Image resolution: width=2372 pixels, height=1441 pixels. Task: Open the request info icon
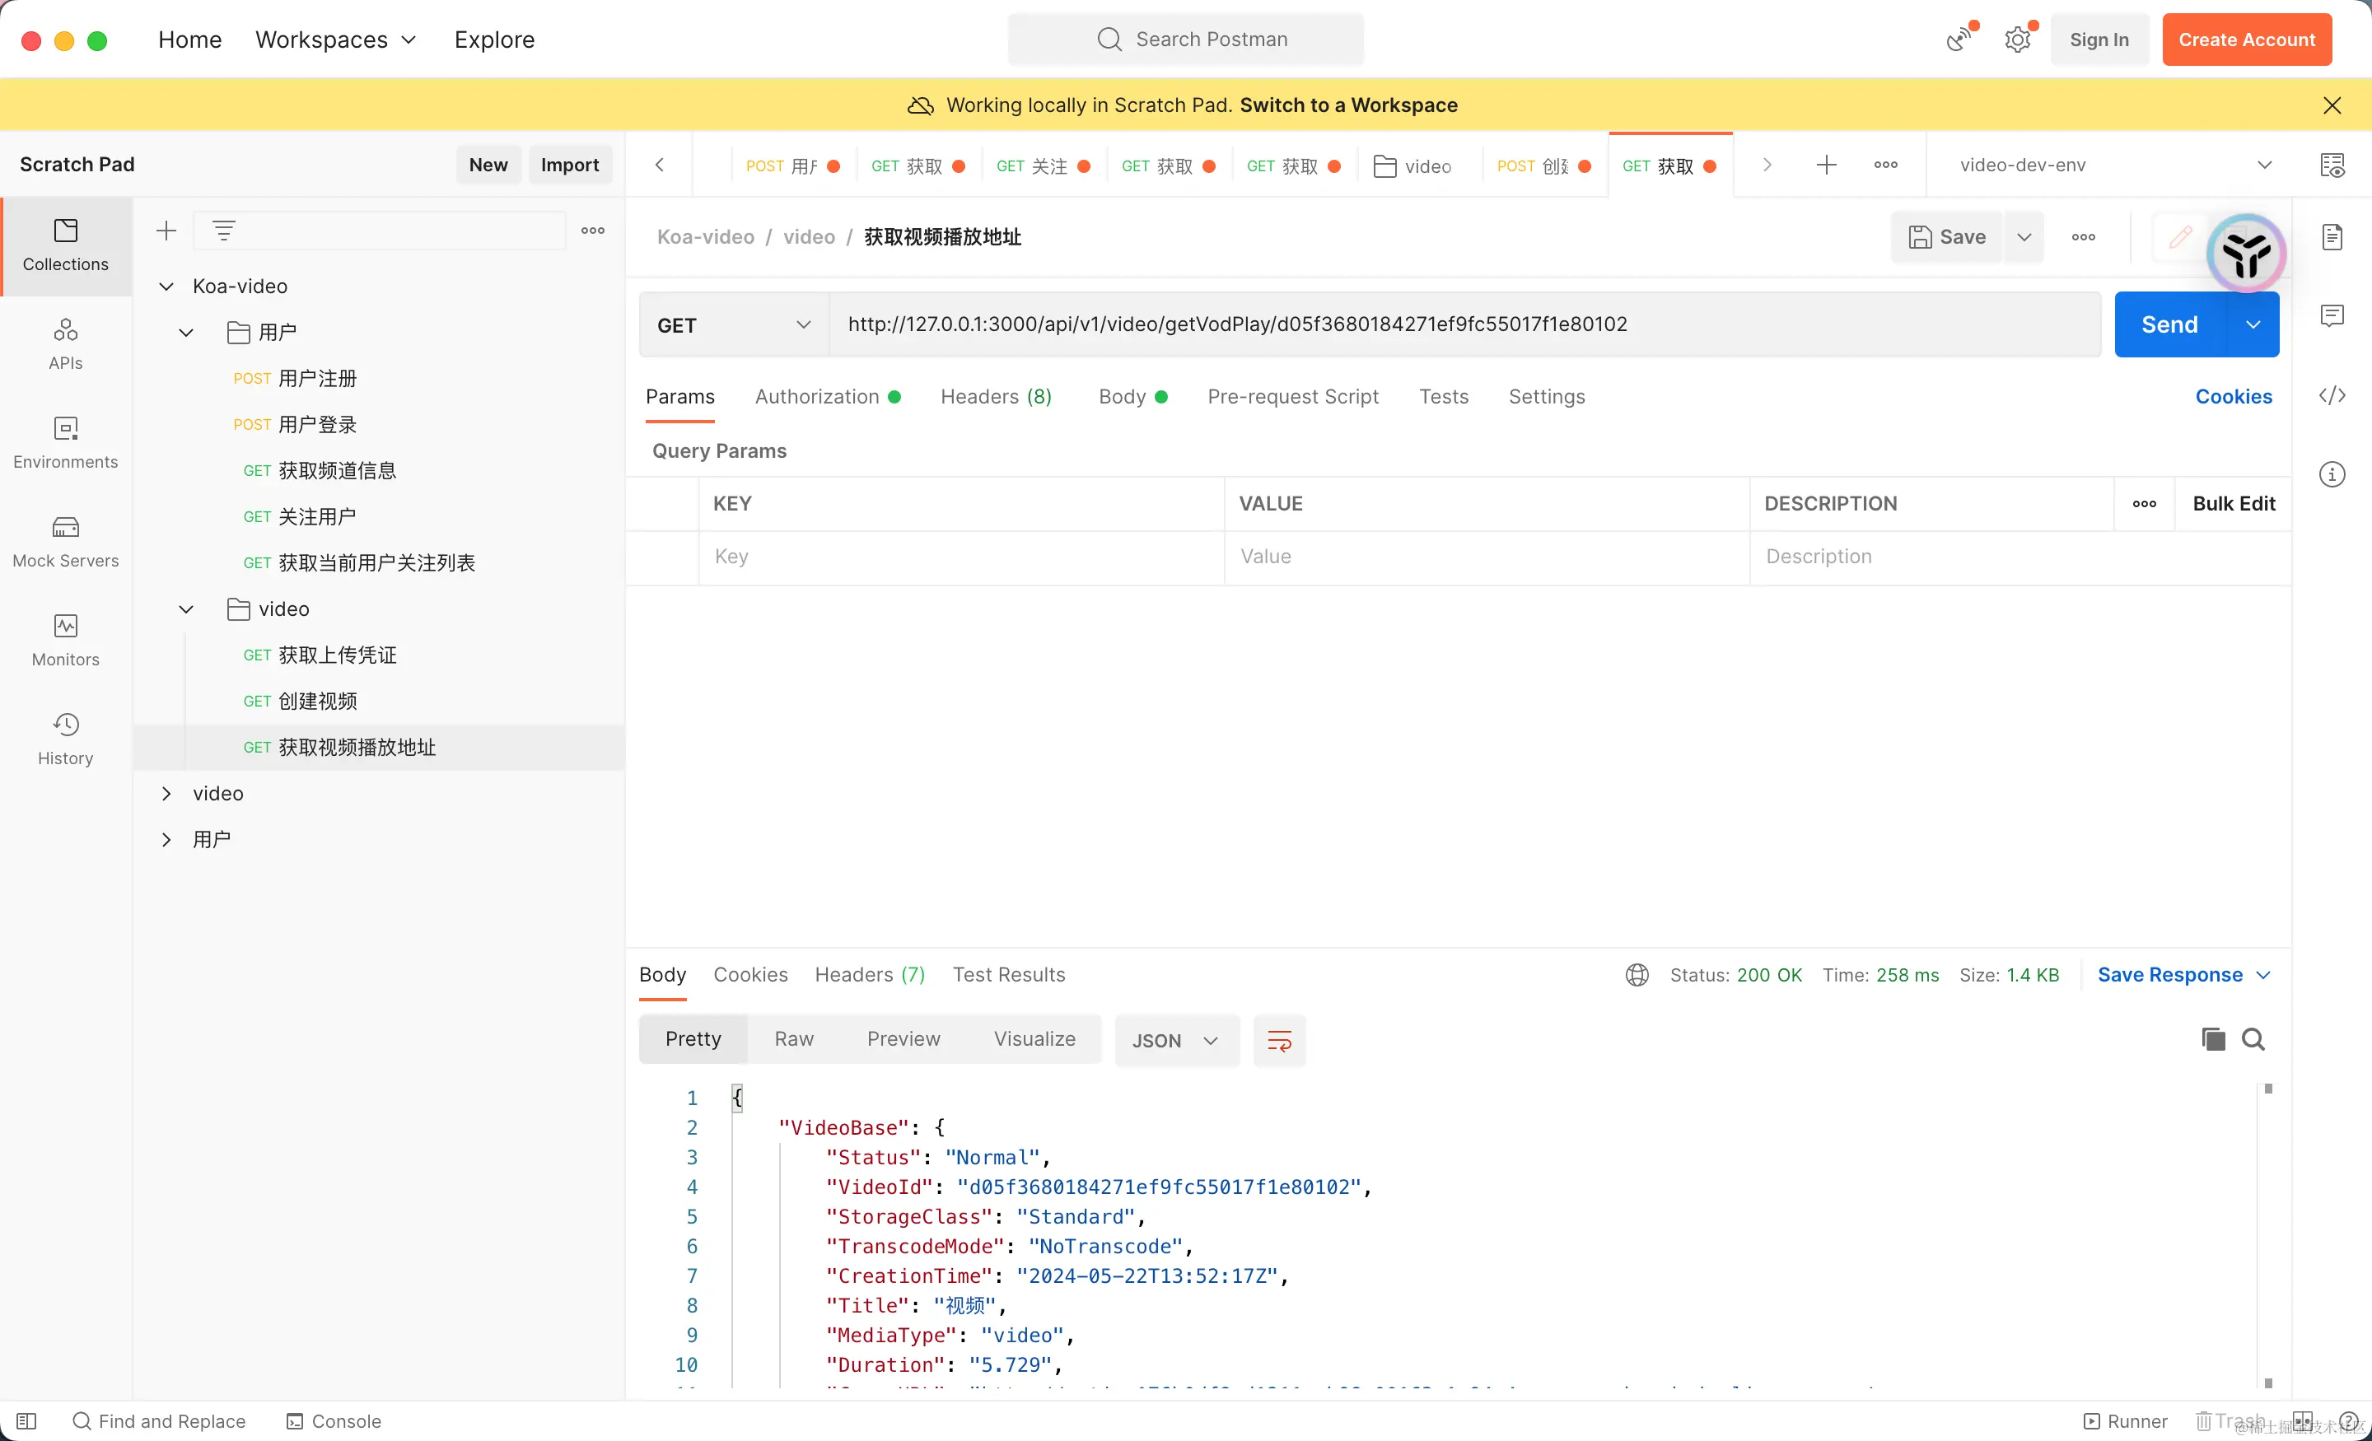click(x=2332, y=474)
